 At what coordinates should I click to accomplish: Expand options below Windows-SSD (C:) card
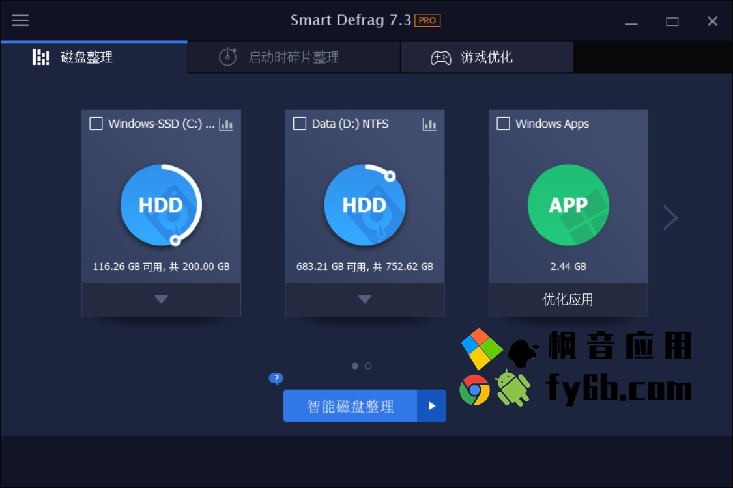162,299
